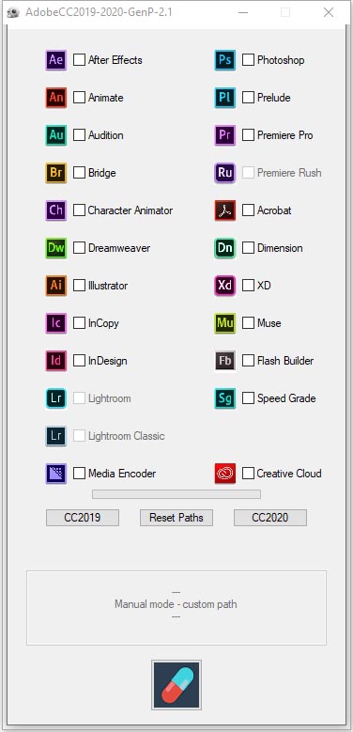Click the Prelude Pl icon
This screenshot has width=353, height=732.
[x=225, y=98]
